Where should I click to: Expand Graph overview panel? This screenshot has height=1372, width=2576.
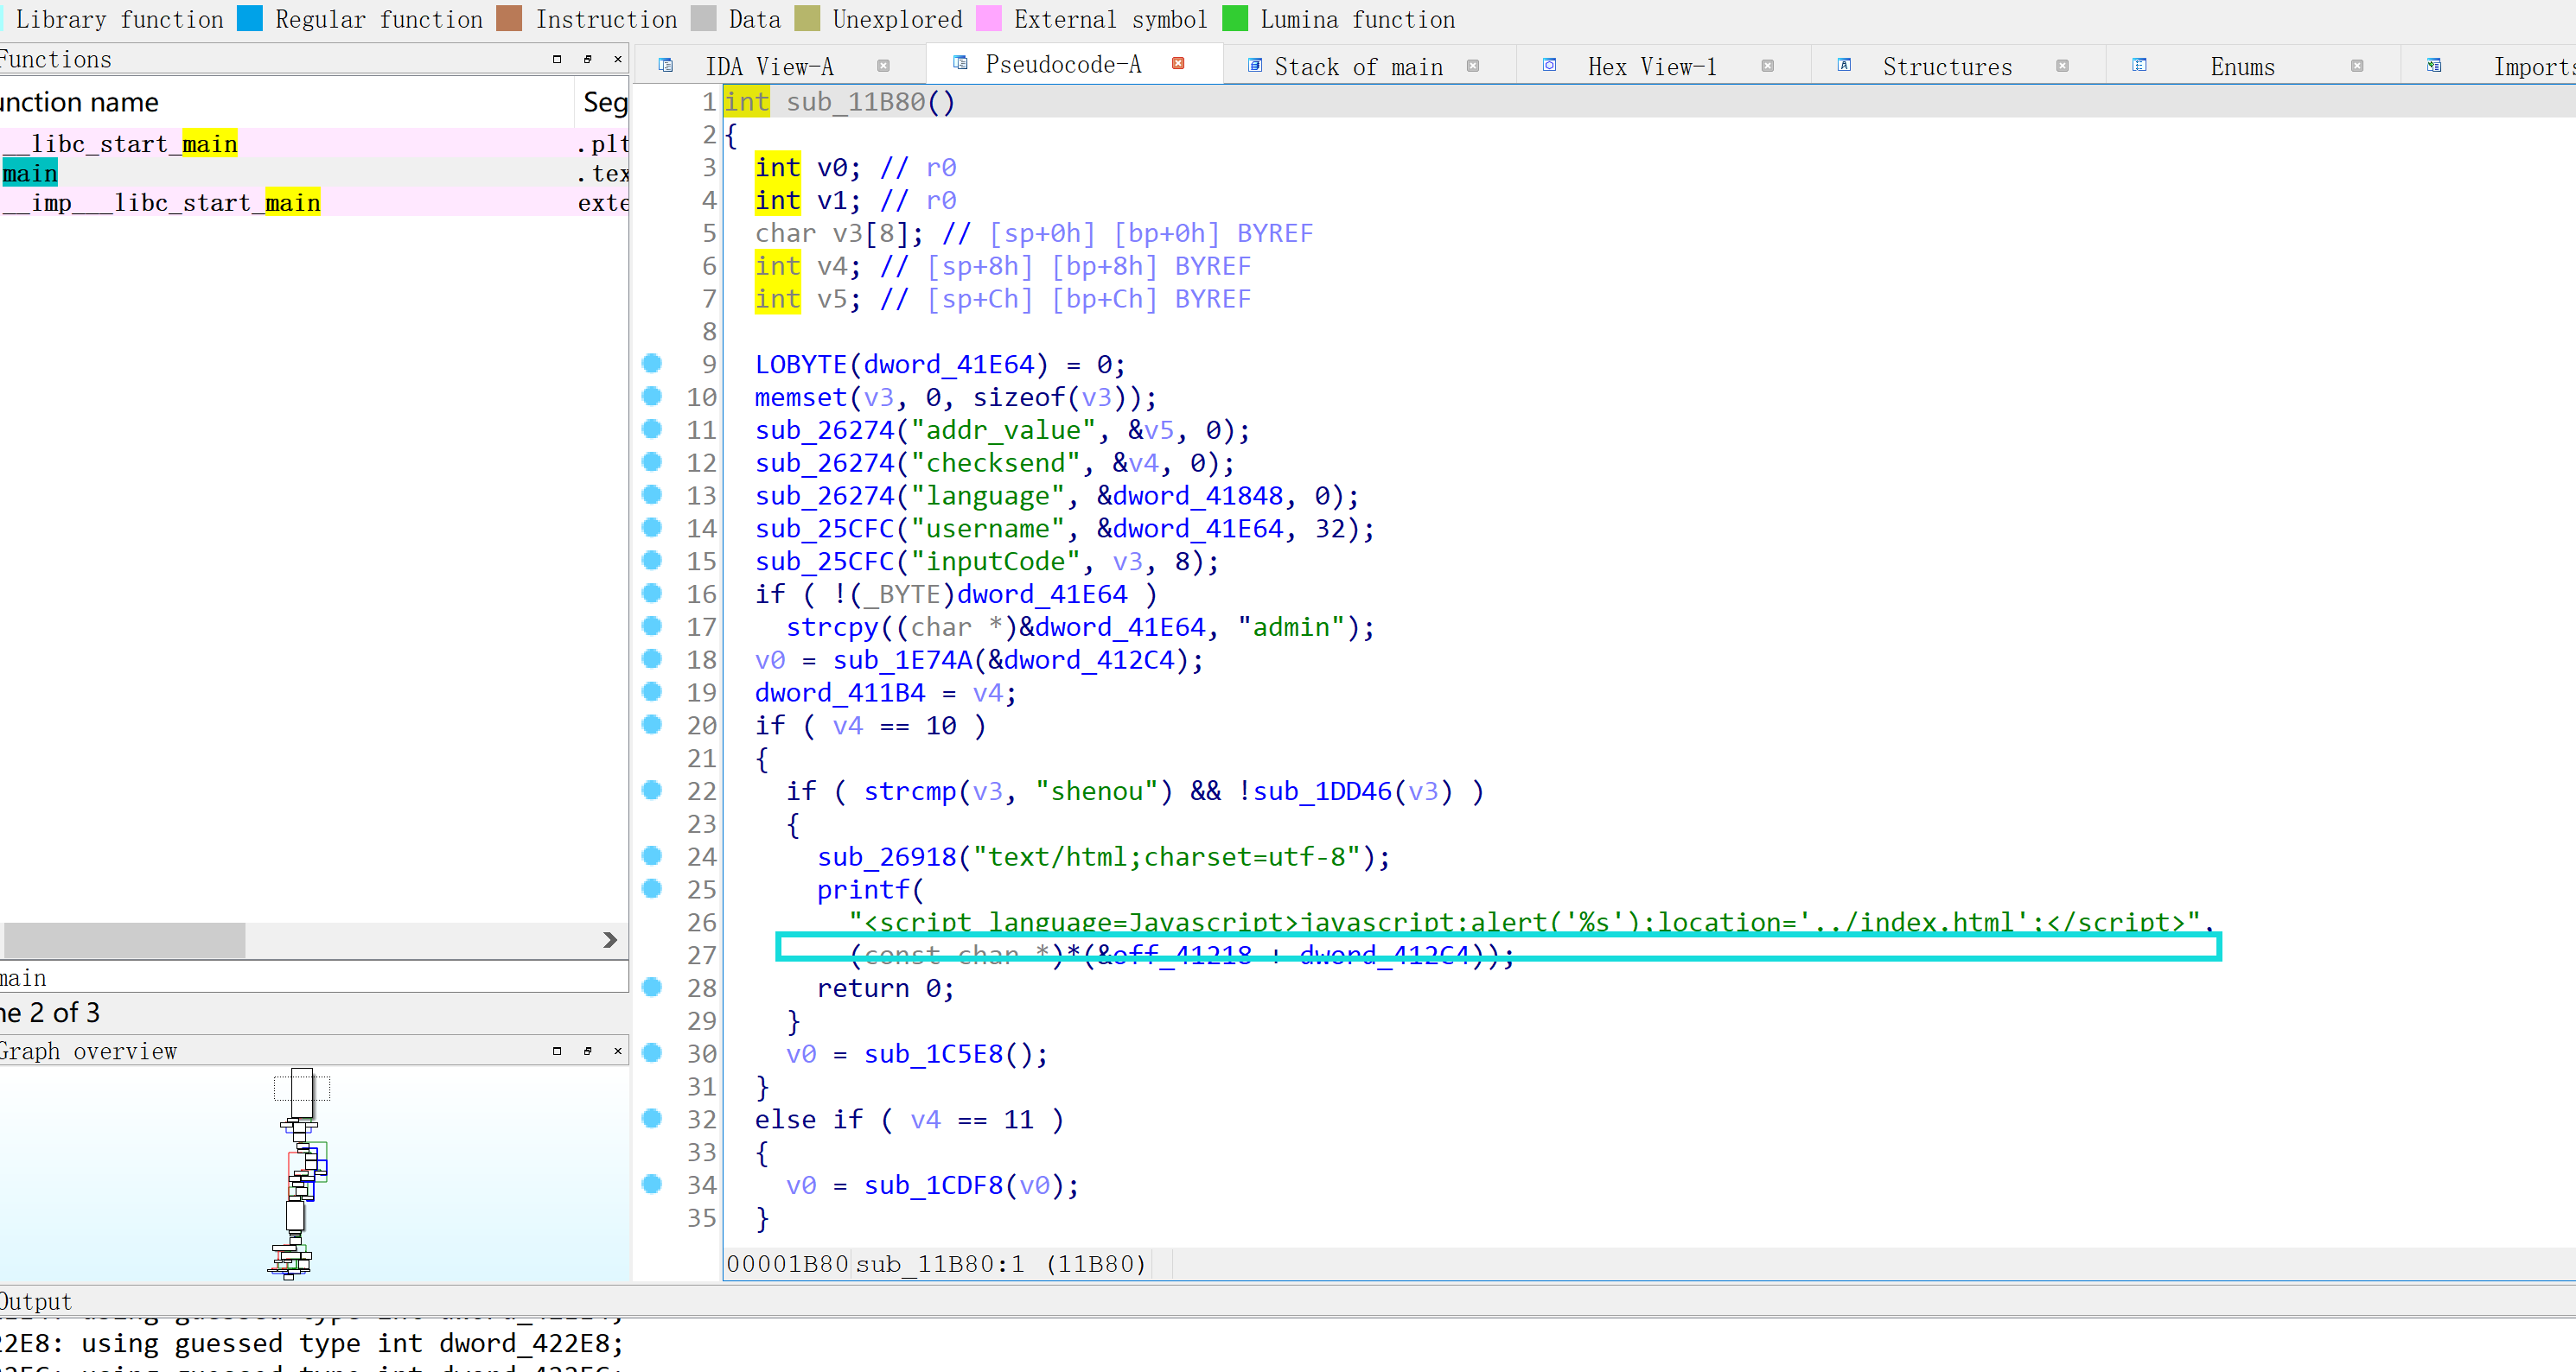click(x=556, y=1052)
